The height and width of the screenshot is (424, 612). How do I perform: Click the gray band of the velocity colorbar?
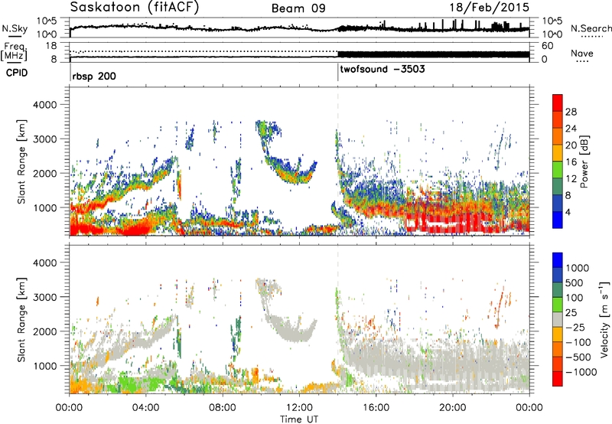(x=558, y=319)
